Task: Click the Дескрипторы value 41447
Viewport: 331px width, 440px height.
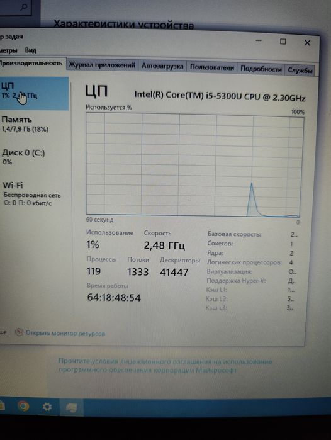Action: coord(174,272)
